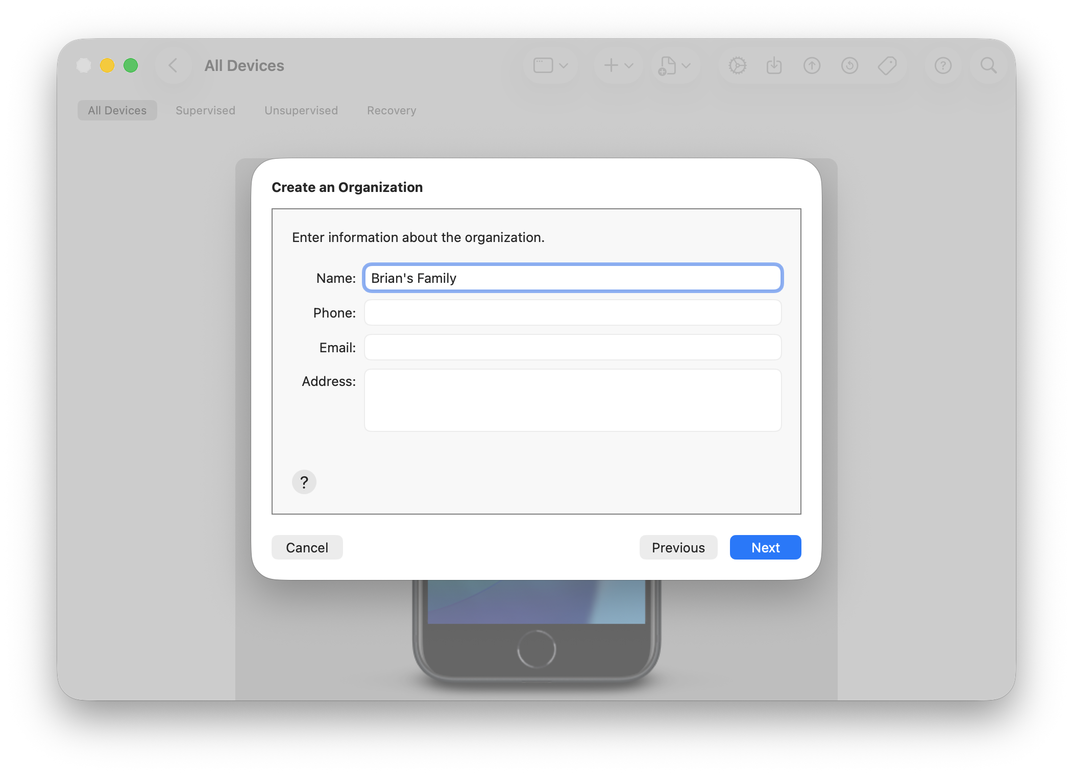Click into the Address text area
1073x776 pixels.
(x=573, y=400)
